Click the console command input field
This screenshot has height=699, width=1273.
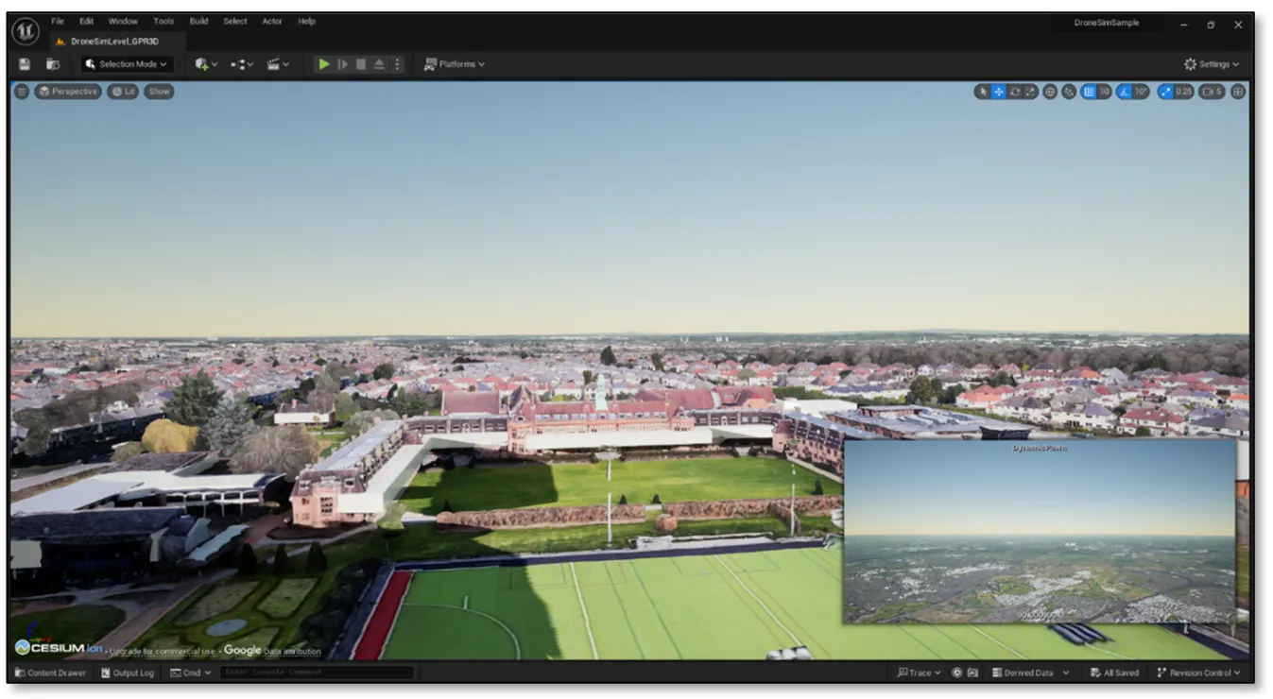coord(317,673)
